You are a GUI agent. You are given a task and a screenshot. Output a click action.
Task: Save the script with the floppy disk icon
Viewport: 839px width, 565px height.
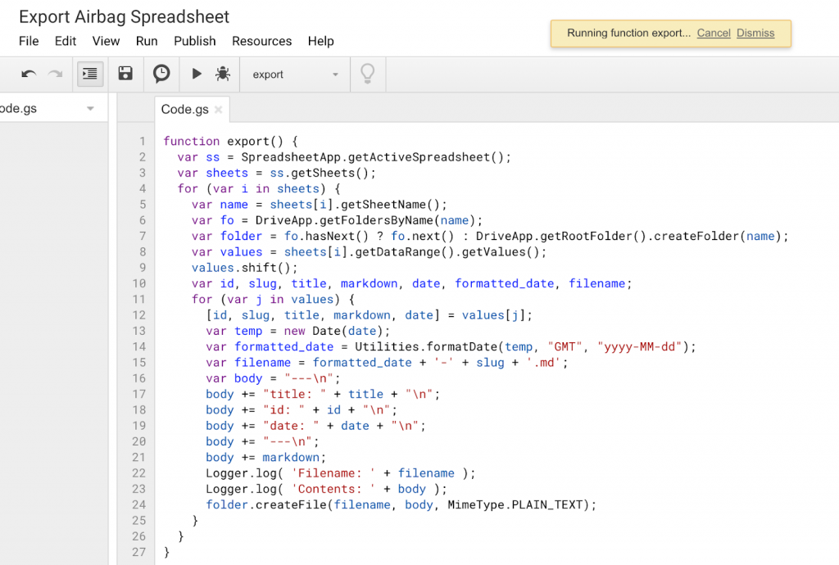125,75
